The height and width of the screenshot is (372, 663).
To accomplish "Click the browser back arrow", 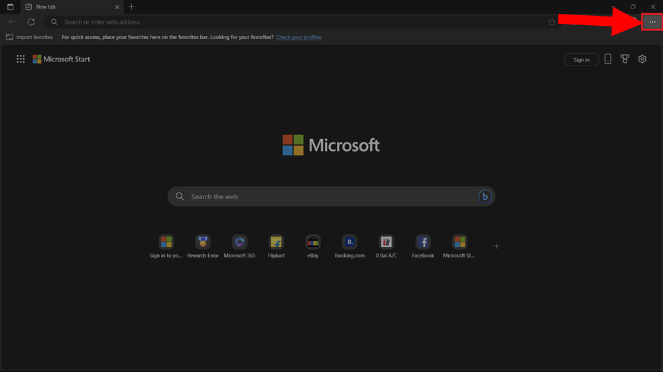I will [x=12, y=22].
